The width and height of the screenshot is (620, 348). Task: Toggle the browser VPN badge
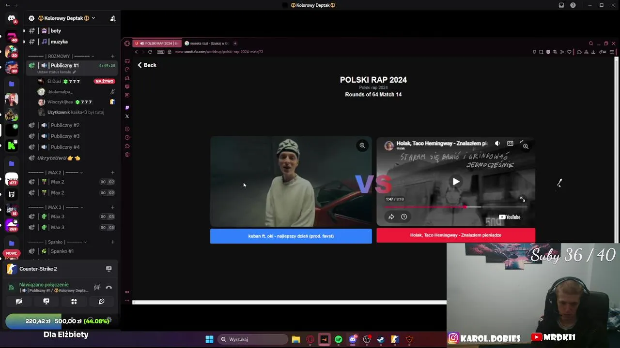(161, 52)
